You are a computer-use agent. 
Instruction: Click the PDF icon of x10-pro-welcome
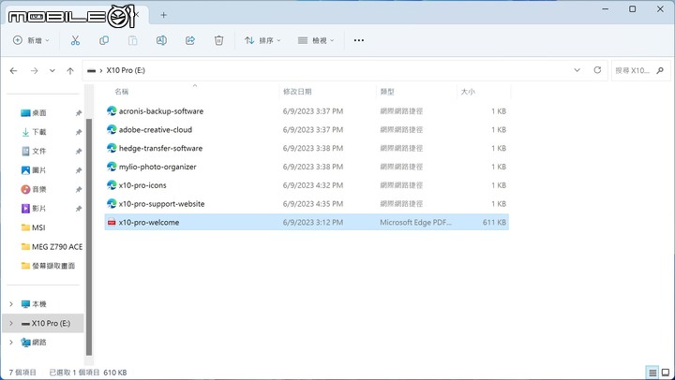pos(112,222)
